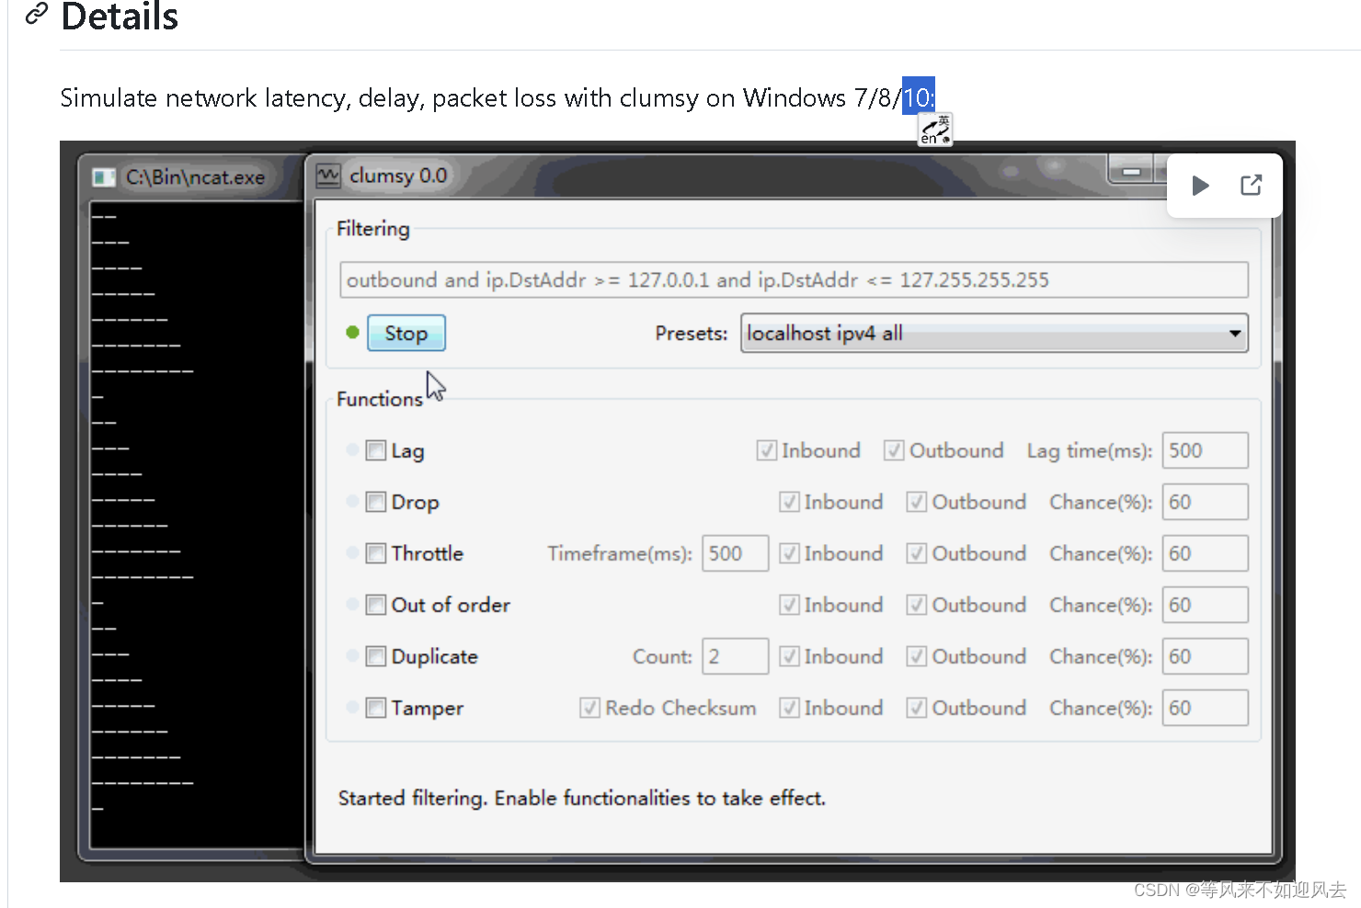This screenshot has width=1361, height=908.
Task: Enable the Drop checkbox
Action: coord(375,502)
